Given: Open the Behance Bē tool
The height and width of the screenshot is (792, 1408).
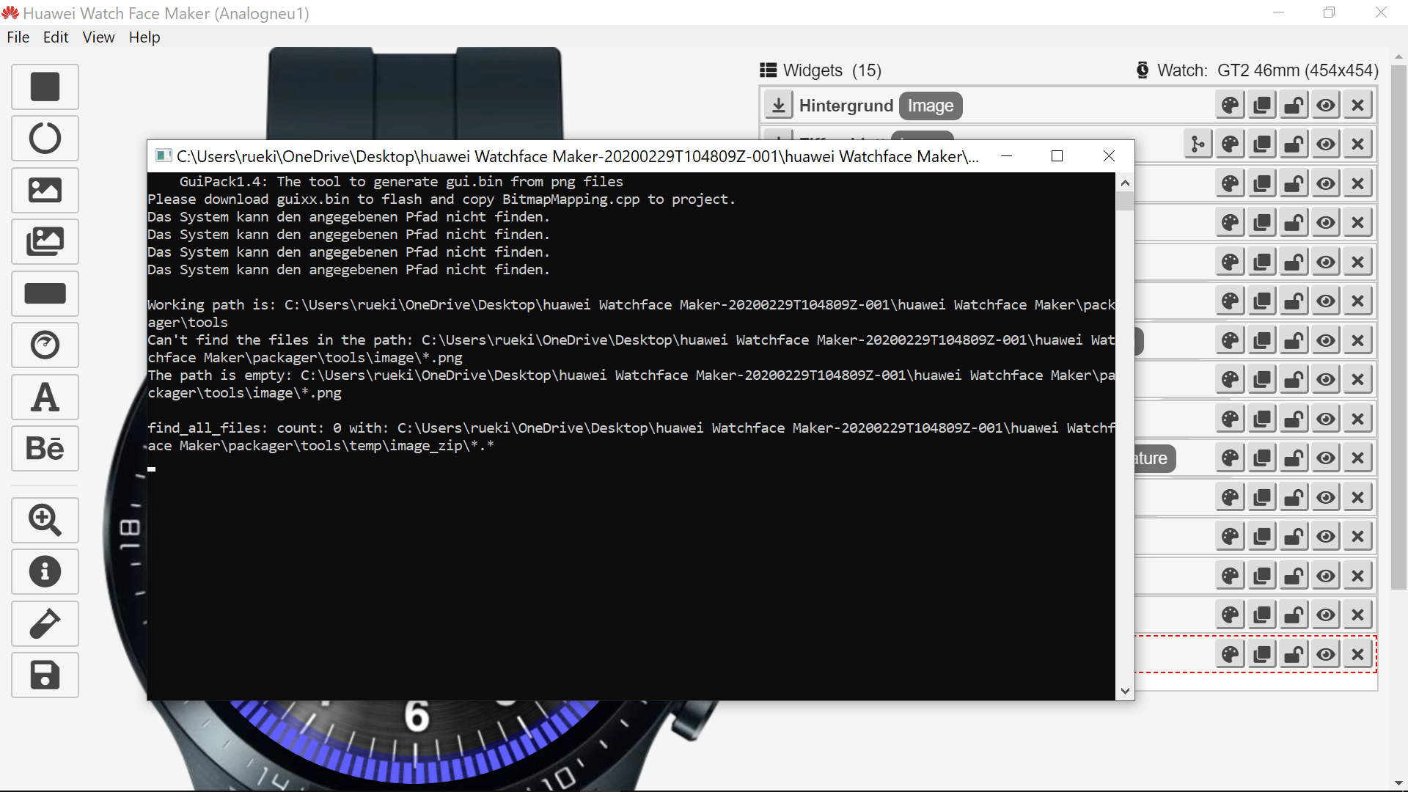Looking at the screenshot, I should [45, 448].
